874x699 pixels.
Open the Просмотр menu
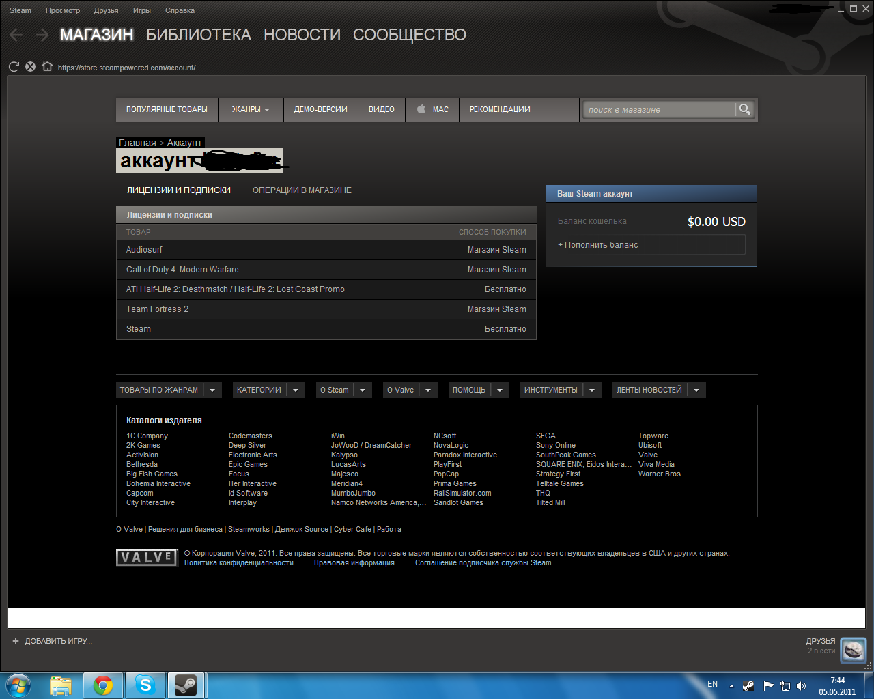(63, 10)
